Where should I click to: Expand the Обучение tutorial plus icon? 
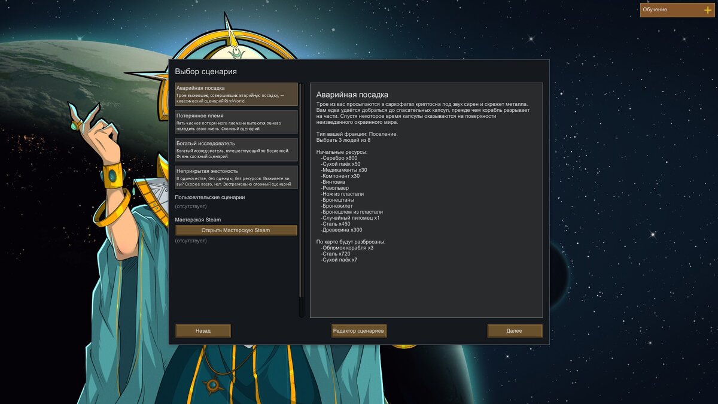pyautogui.click(x=708, y=10)
